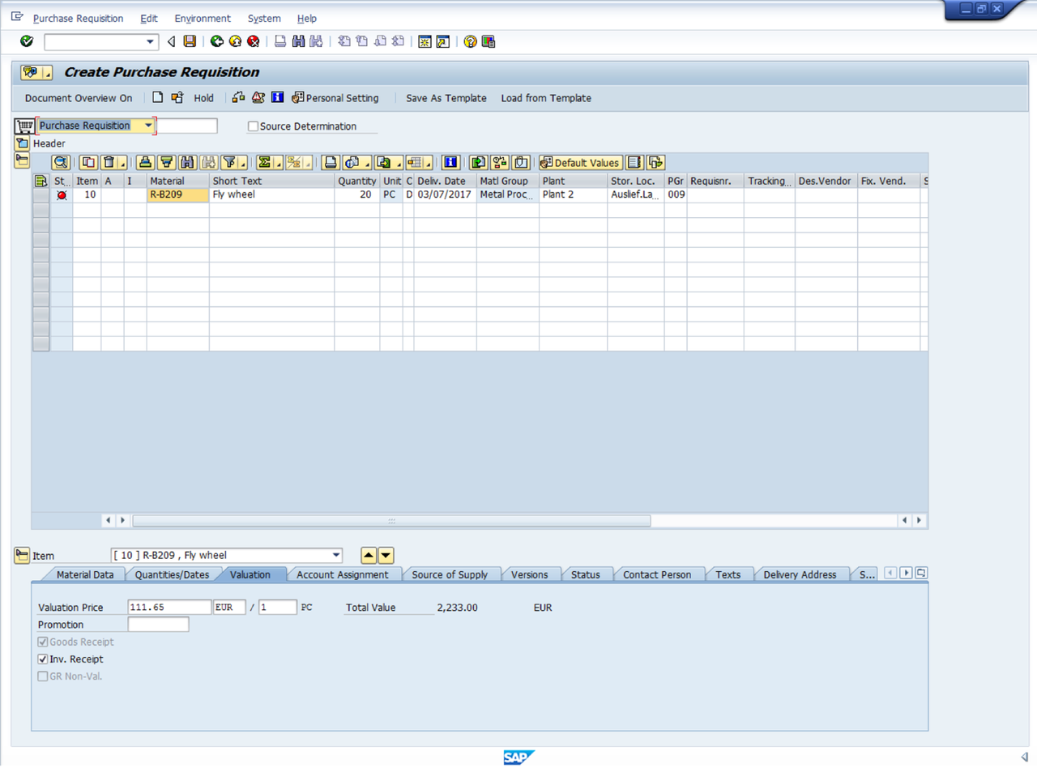Image resolution: width=1037 pixels, height=768 pixels.
Task: Collapse the Item overview section toggle
Action: coord(22,160)
